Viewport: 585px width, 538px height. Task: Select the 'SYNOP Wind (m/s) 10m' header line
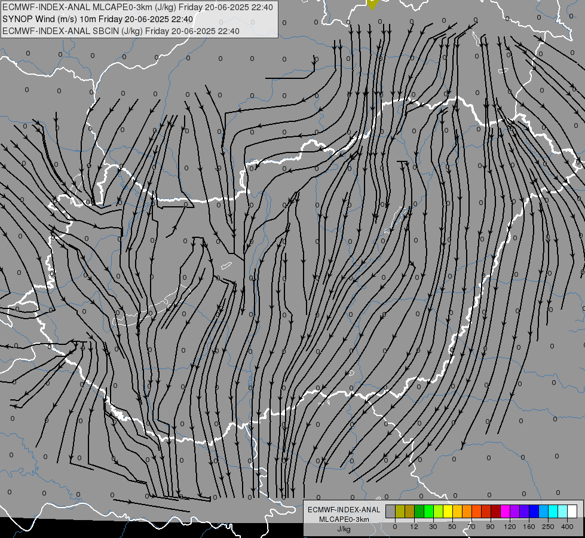[x=97, y=19]
